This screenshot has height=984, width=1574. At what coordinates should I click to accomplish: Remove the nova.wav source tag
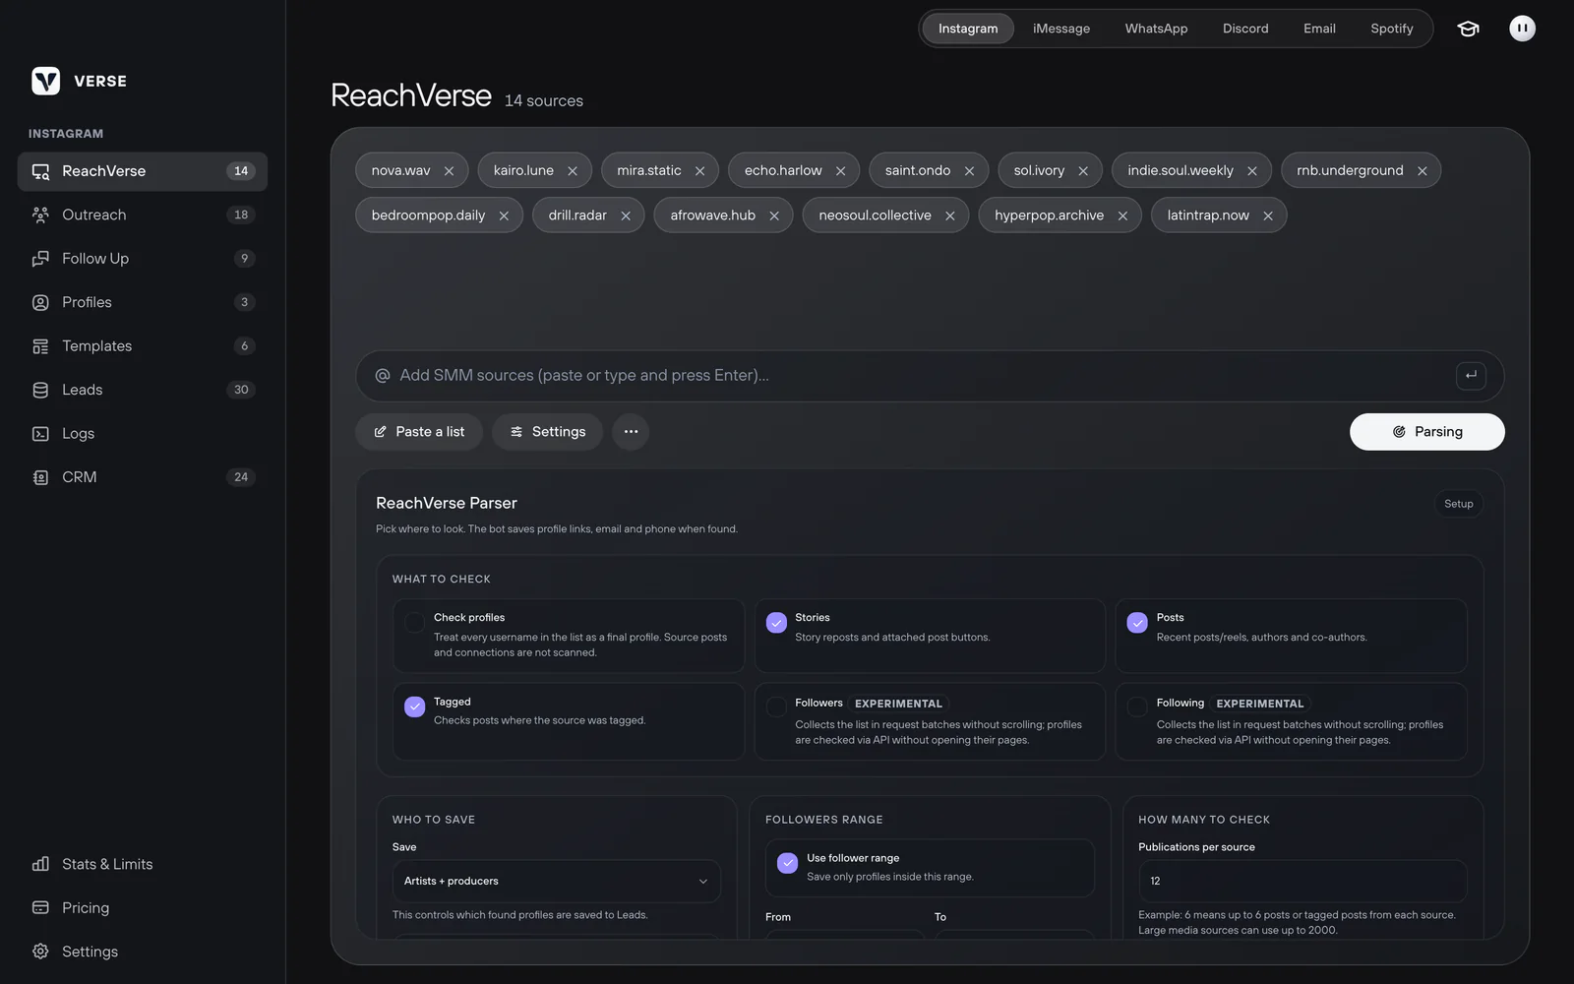point(449,171)
